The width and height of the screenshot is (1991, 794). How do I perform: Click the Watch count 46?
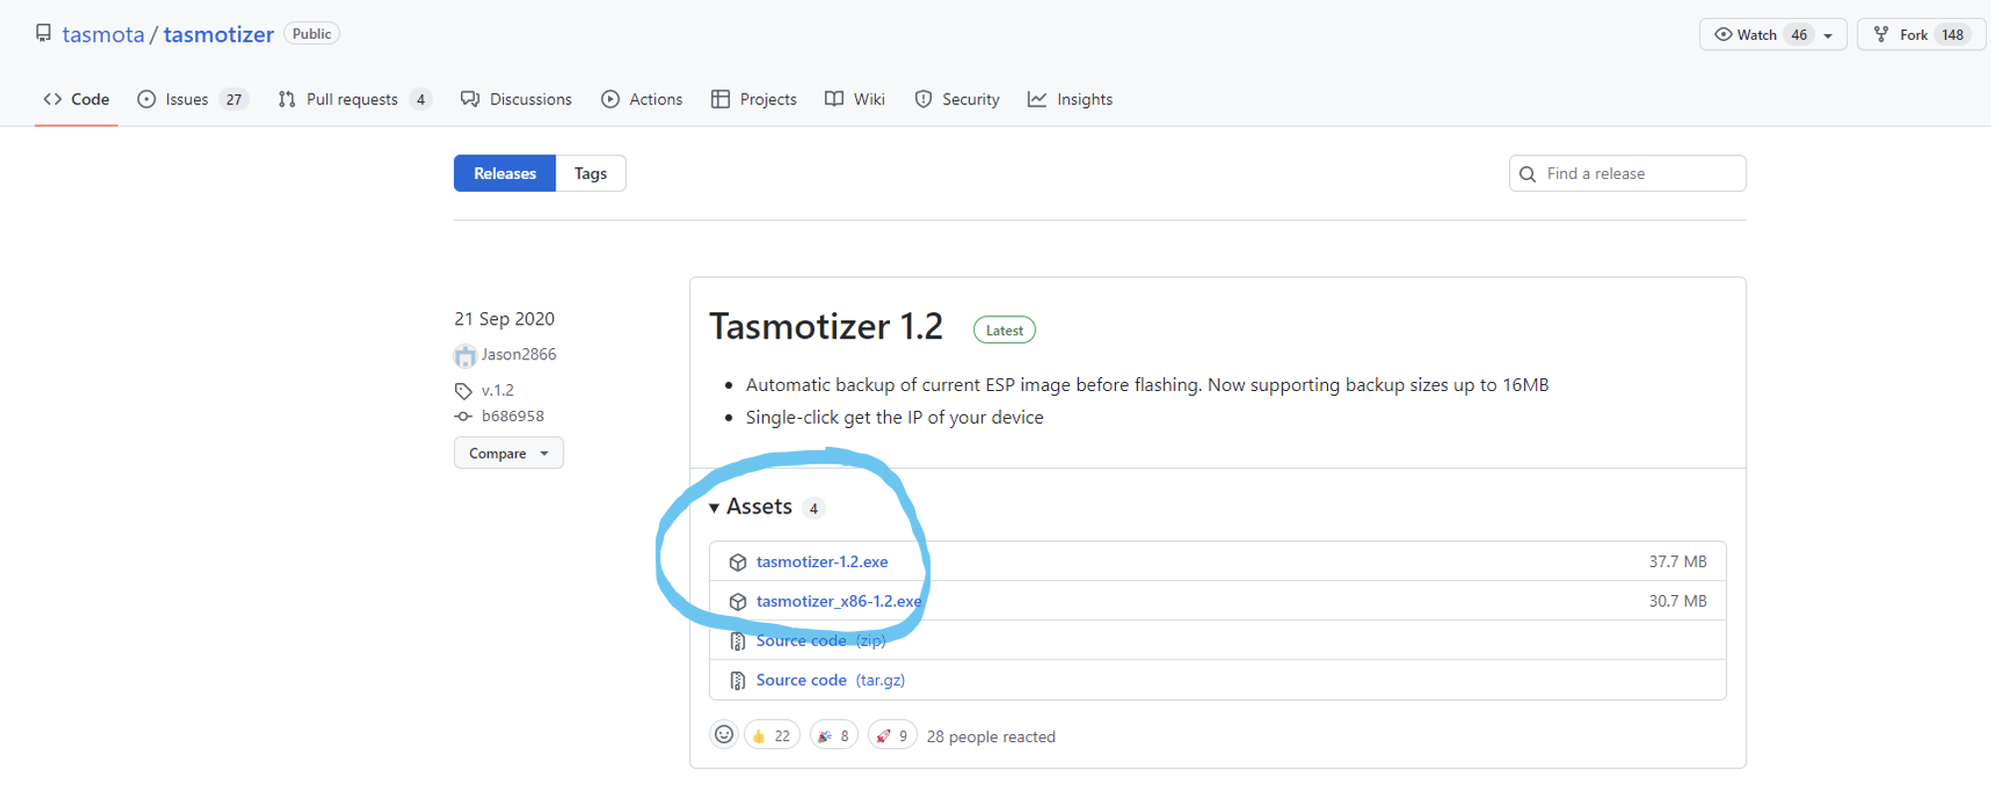click(1799, 35)
